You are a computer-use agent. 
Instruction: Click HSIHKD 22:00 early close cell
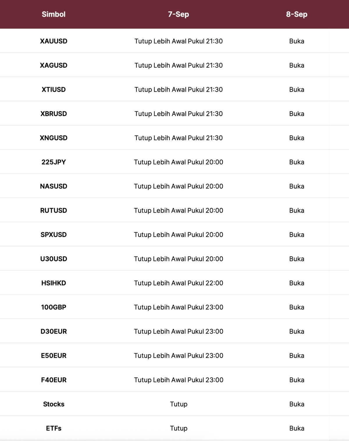pyautogui.click(x=179, y=283)
